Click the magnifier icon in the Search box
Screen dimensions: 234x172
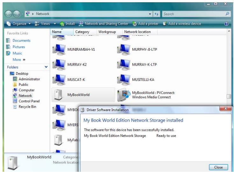(227, 14)
